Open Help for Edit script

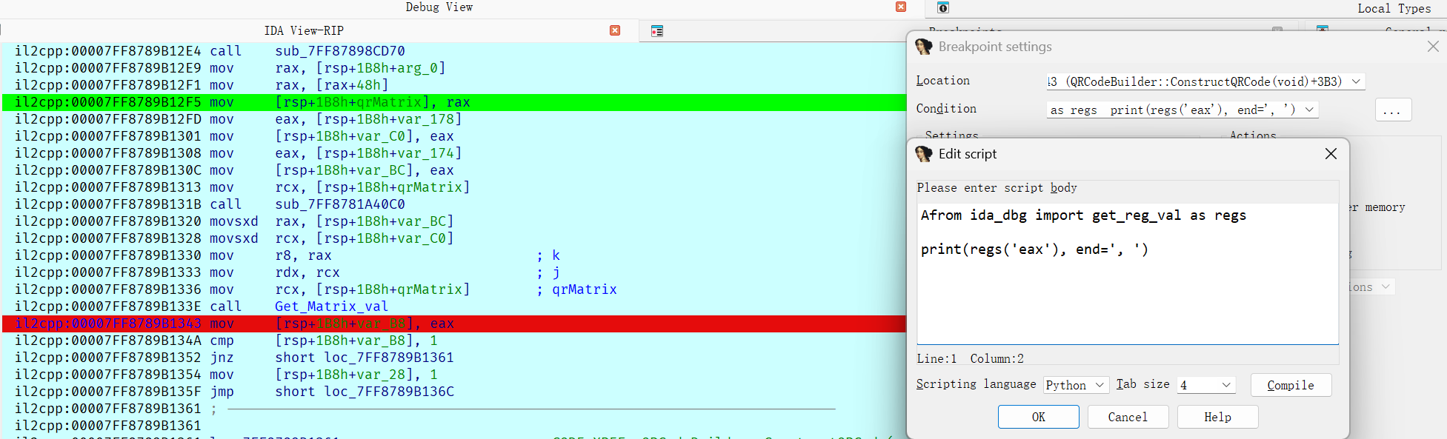(x=1217, y=417)
